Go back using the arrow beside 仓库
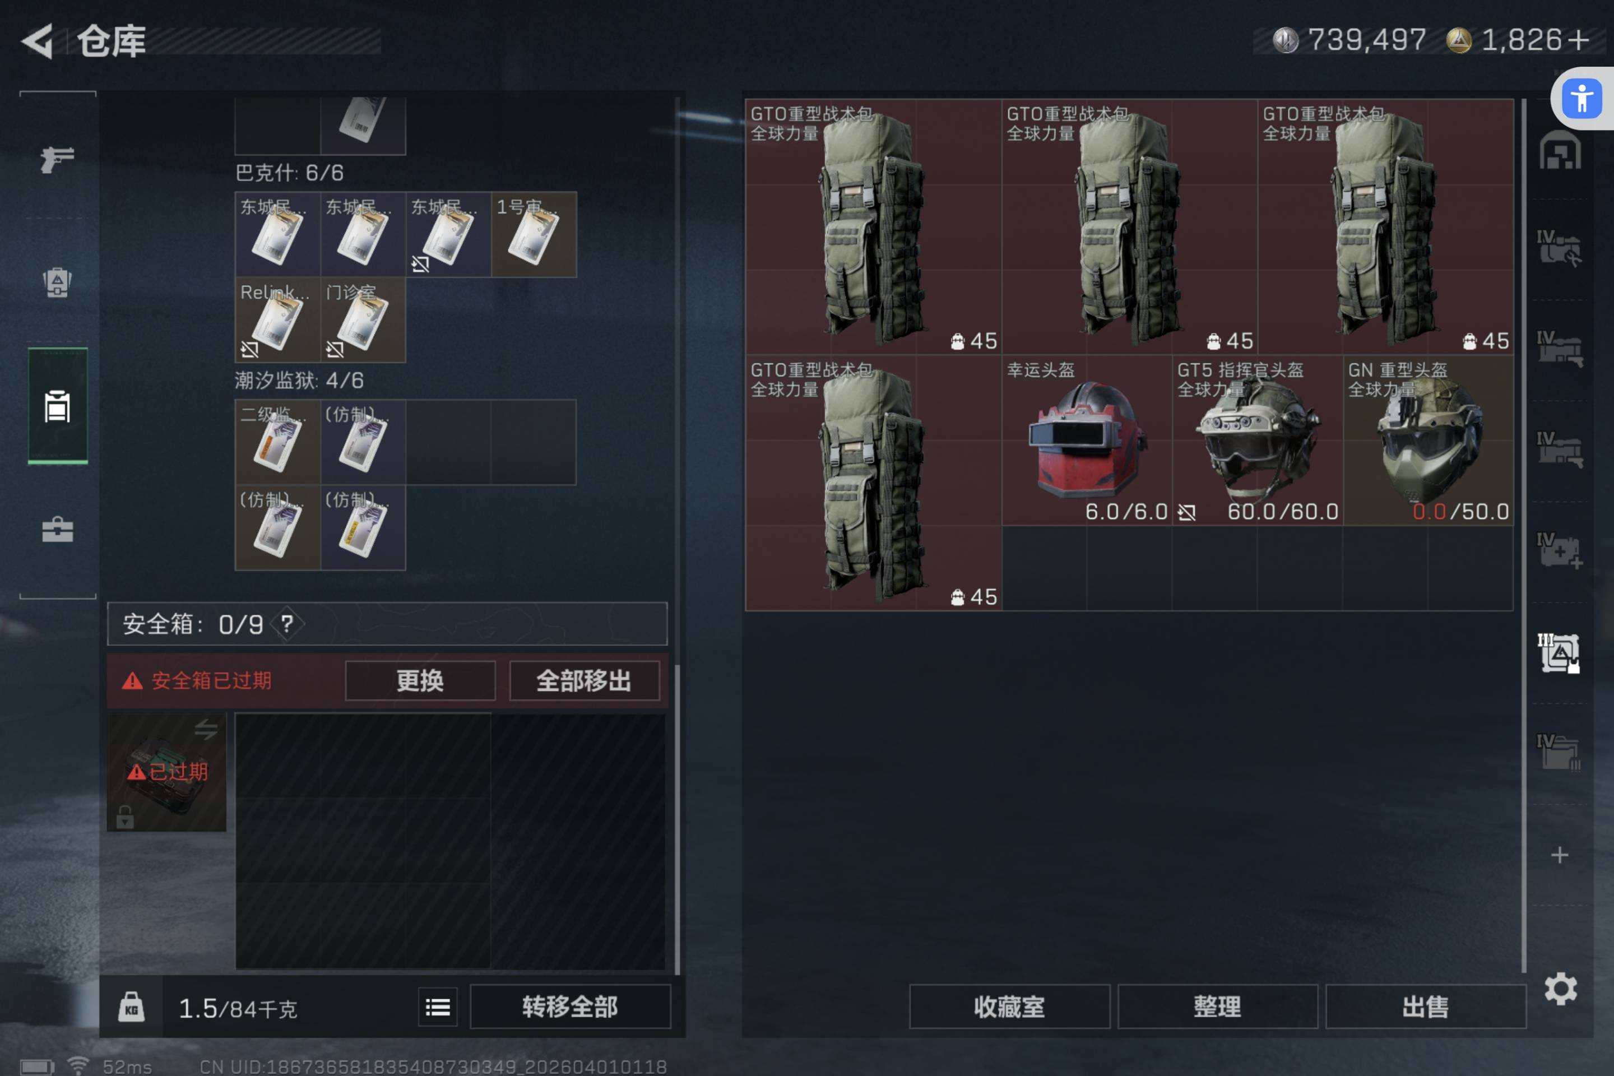The width and height of the screenshot is (1614, 1076). coord(38,41)
